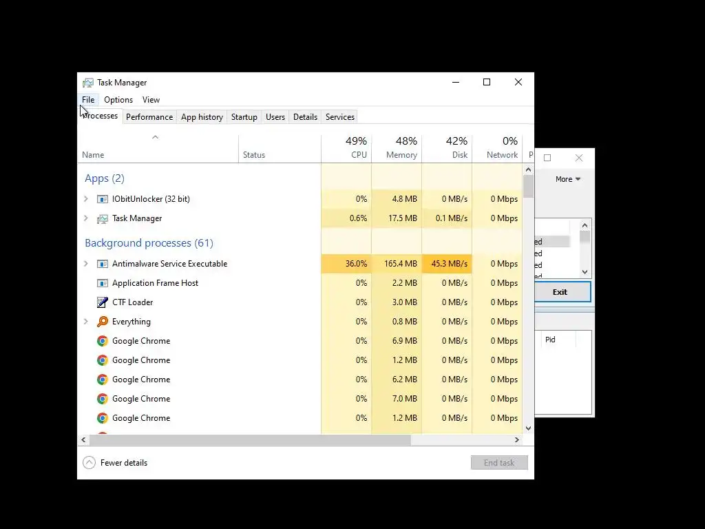Click the Everything magnifier icon
This screenshot has height=529, width=705.
pyautogui.click(x=103, y=322)
